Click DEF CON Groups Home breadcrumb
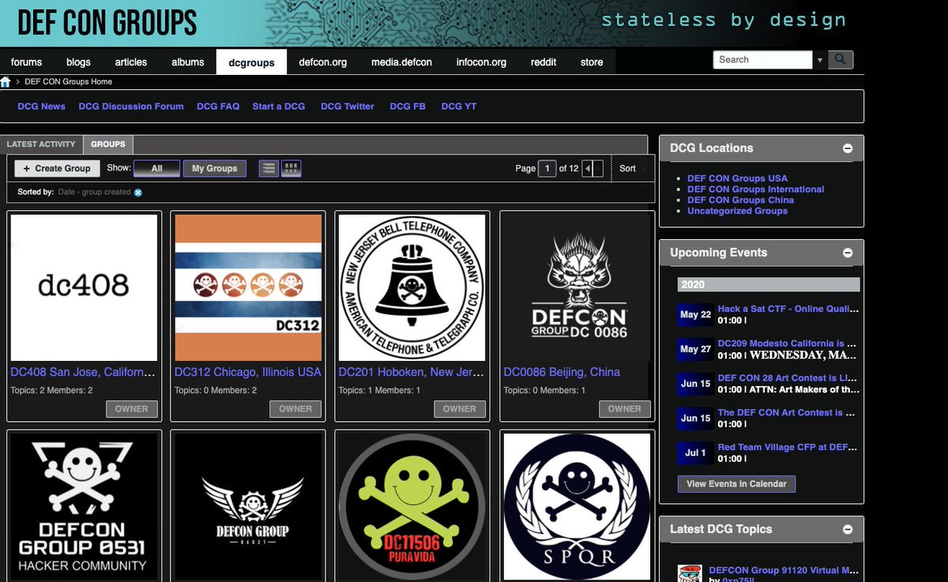 pos(69,81)
